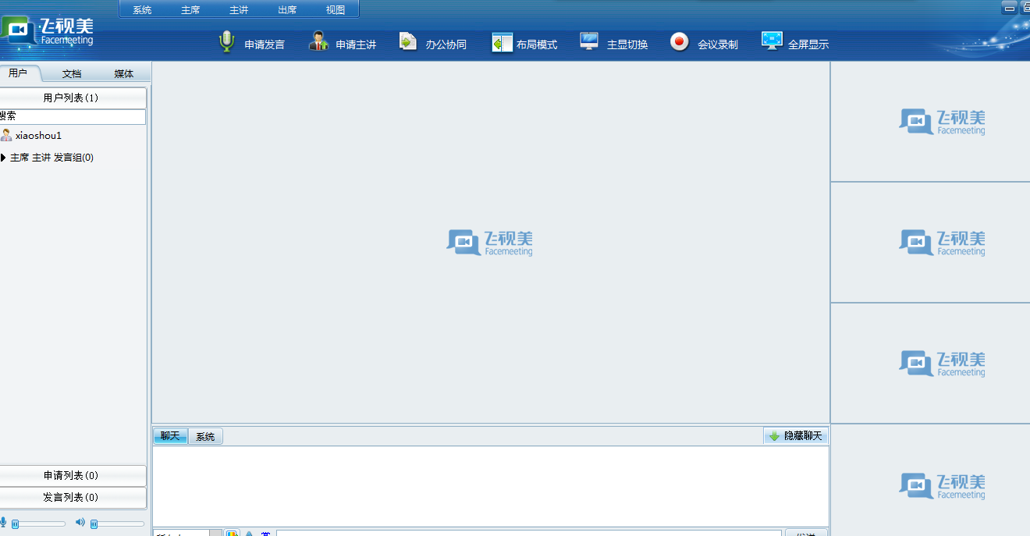Open 办公协同 collaboration tool icon
Screen dimensions: 1030x536
408,42
